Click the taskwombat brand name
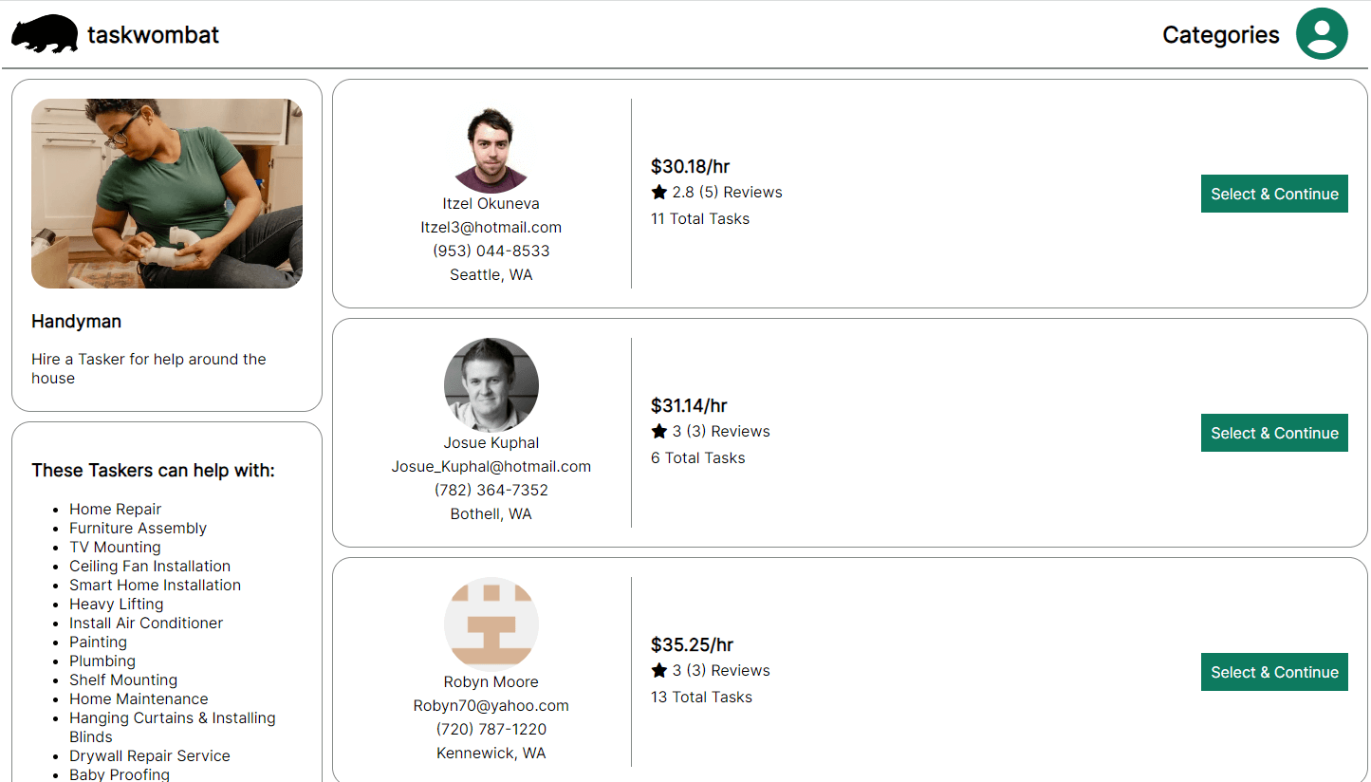The height and width of the screenshot is (782, 1371). (x=153, y=35)
